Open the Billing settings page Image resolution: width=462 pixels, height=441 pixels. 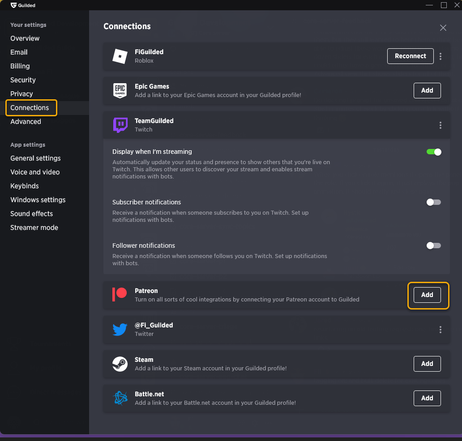coord(20,66)
